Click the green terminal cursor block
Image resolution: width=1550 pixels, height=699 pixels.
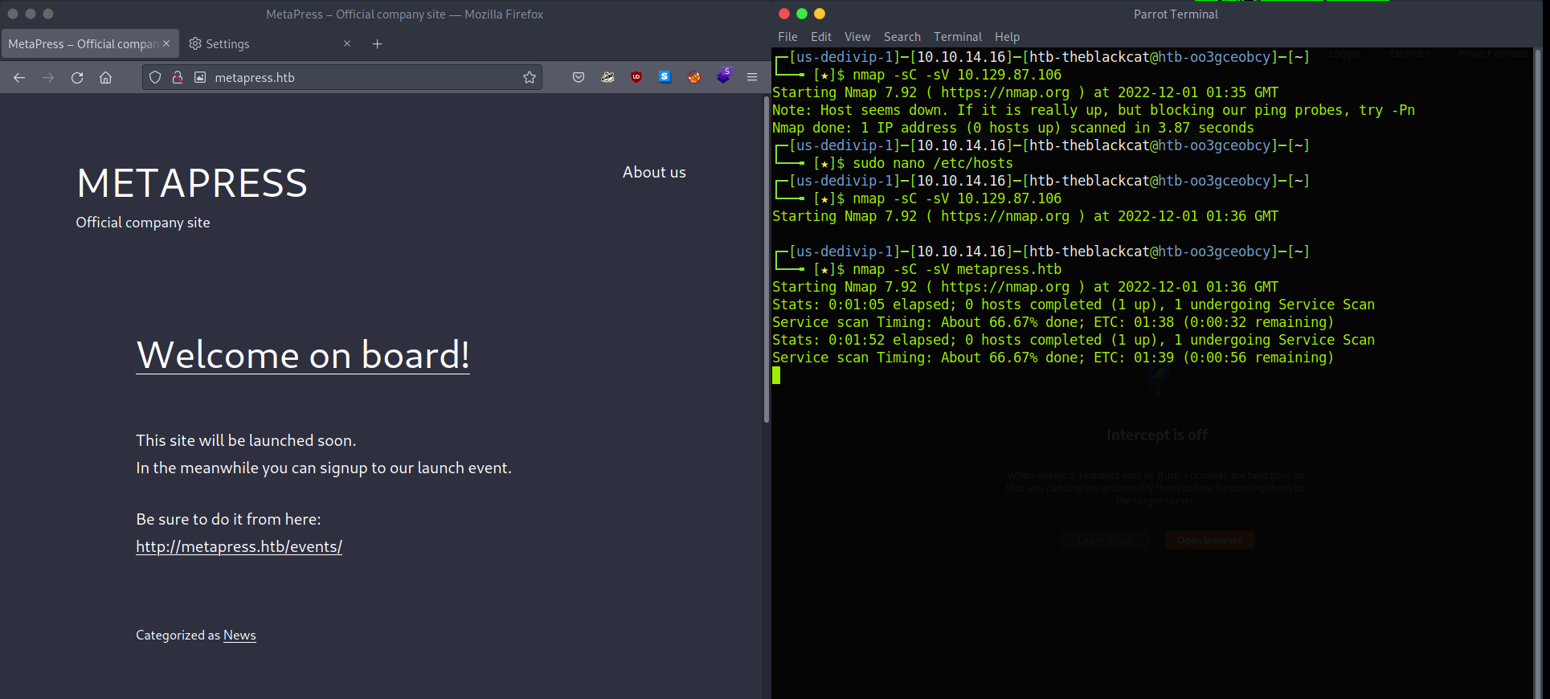pos(776,375)
